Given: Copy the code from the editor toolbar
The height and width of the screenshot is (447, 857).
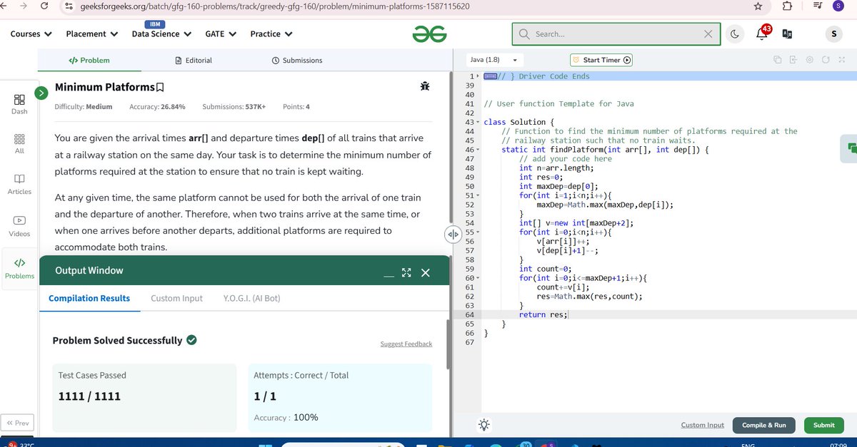Looking at the screenshot, I should point(778,59).
